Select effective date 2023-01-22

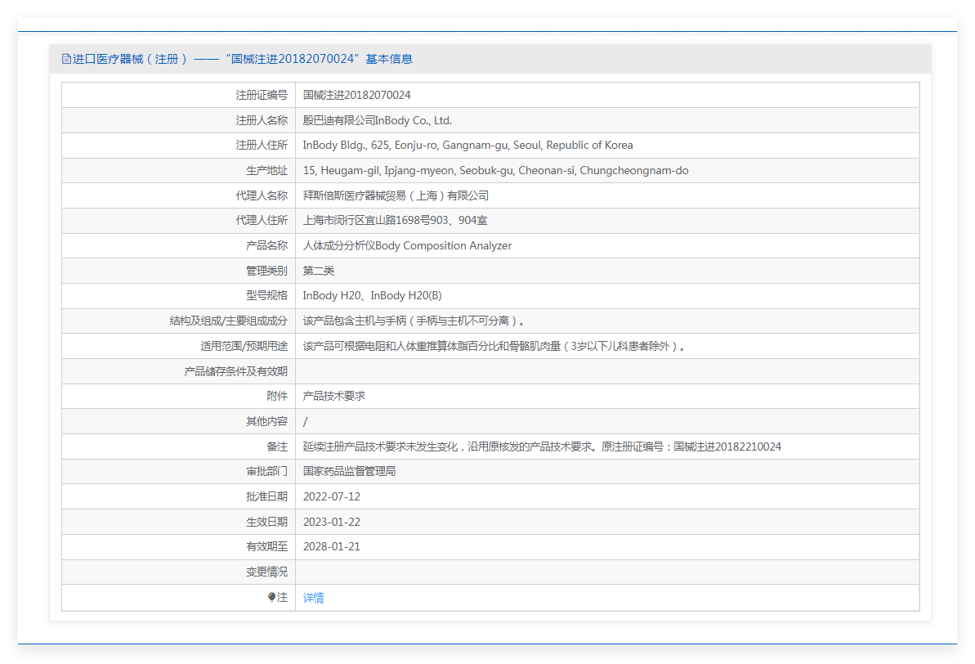click(x=332, y=522)
